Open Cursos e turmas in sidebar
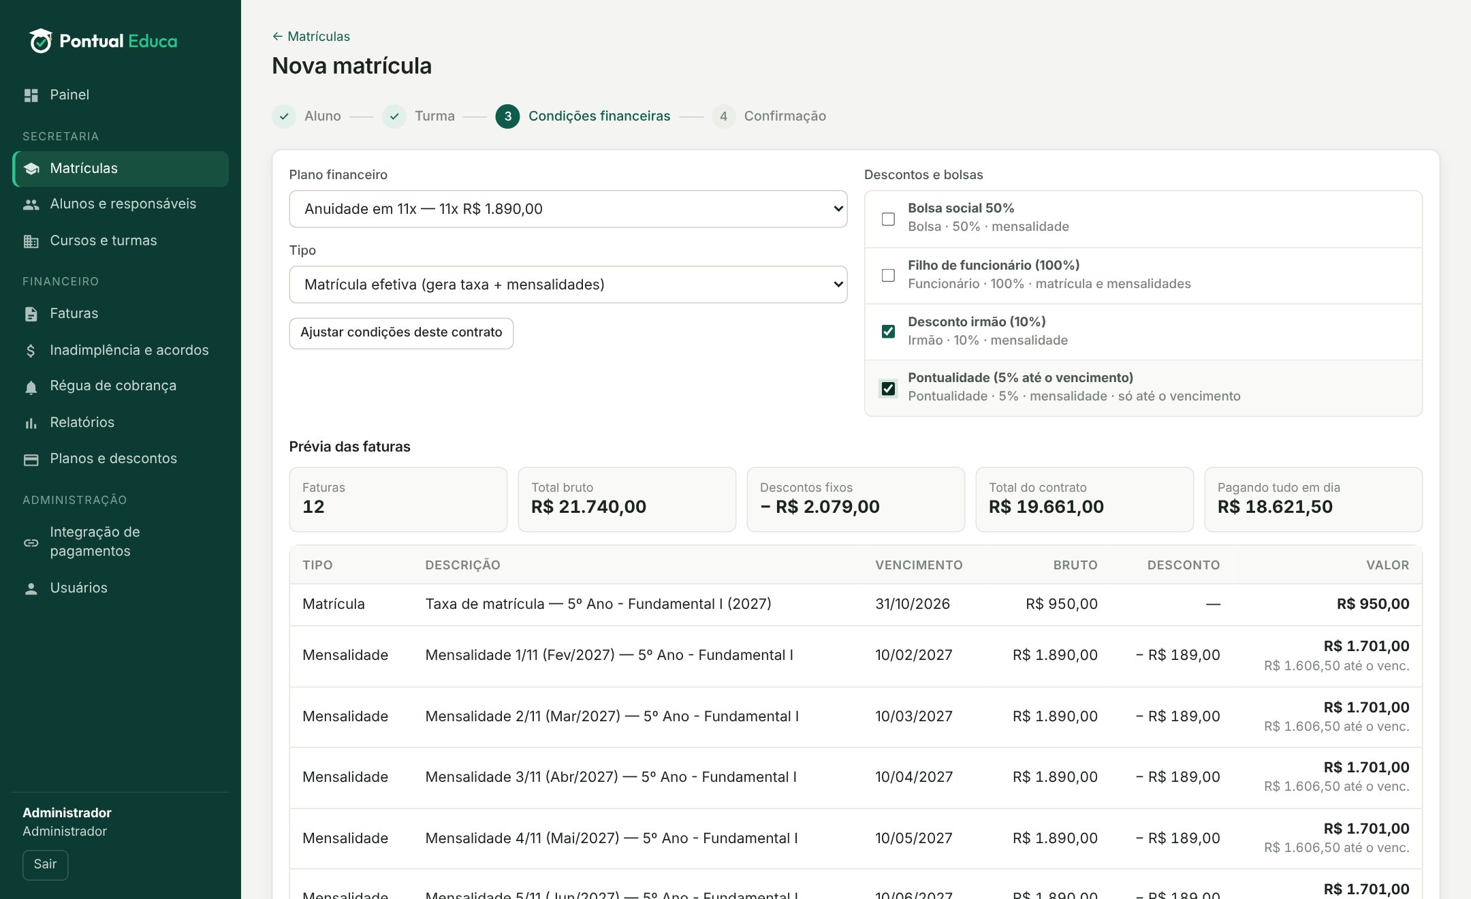The width and height of the screenshot is (1471, 899). click(121, 241)
